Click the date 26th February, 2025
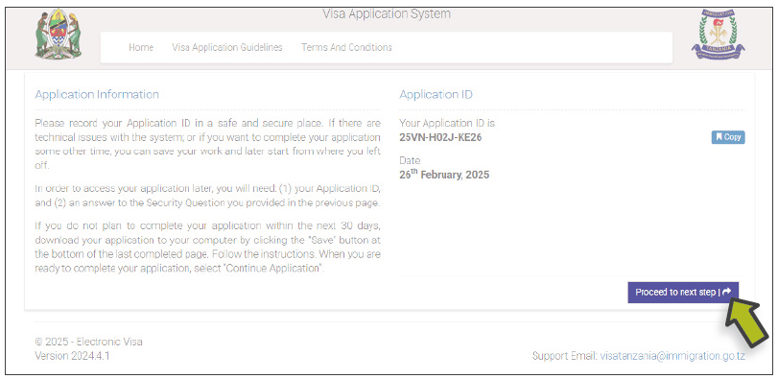 pos(444,175)
